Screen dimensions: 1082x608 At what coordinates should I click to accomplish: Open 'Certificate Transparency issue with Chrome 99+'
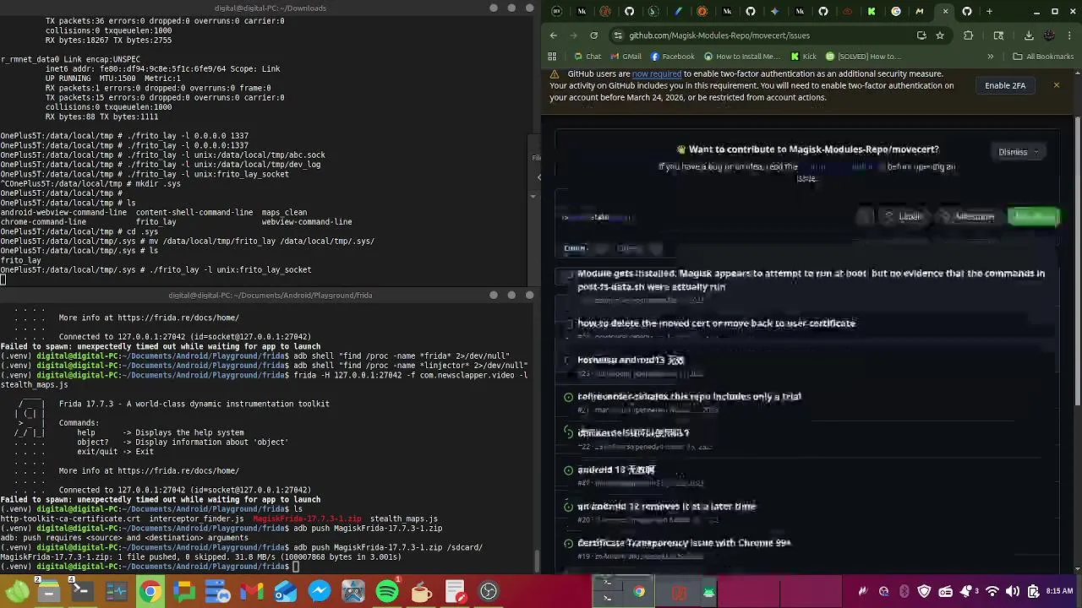point(684,543)
